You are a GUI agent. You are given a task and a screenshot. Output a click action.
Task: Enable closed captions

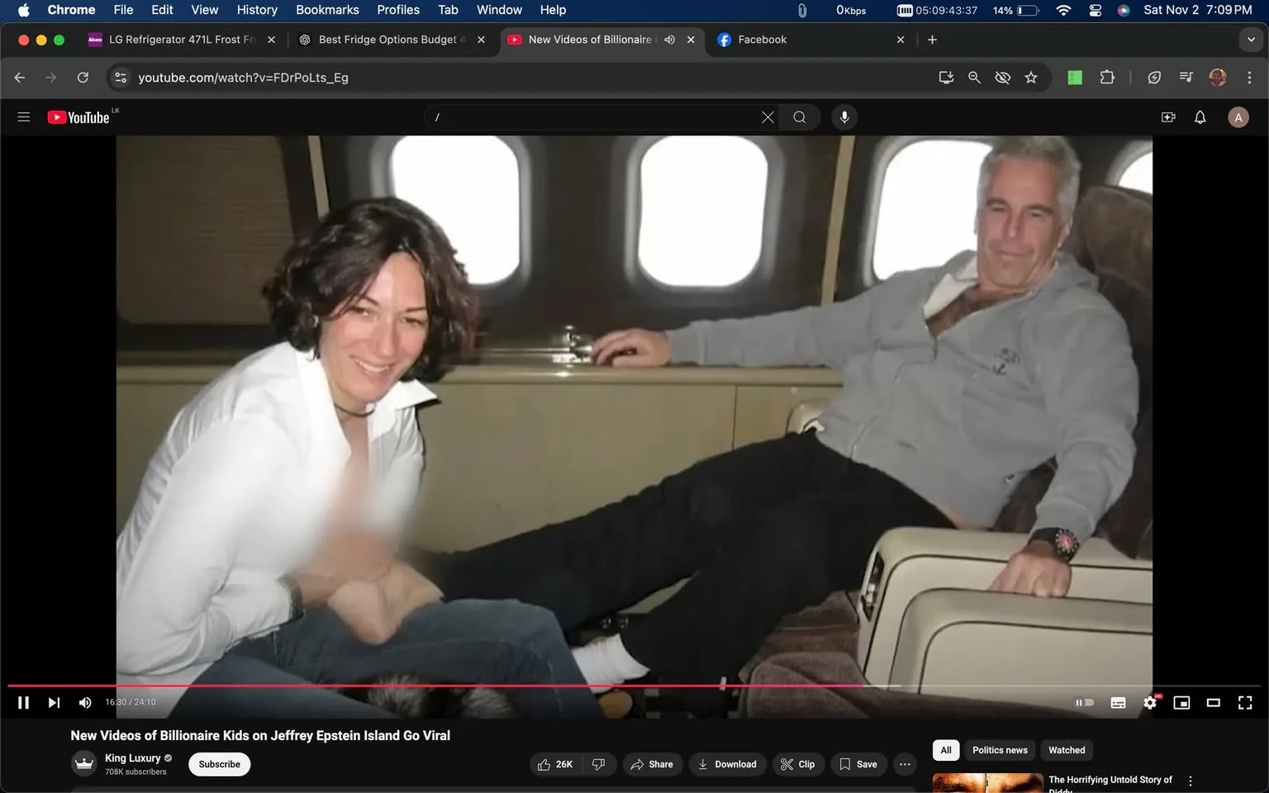[x=1118, y=702]
